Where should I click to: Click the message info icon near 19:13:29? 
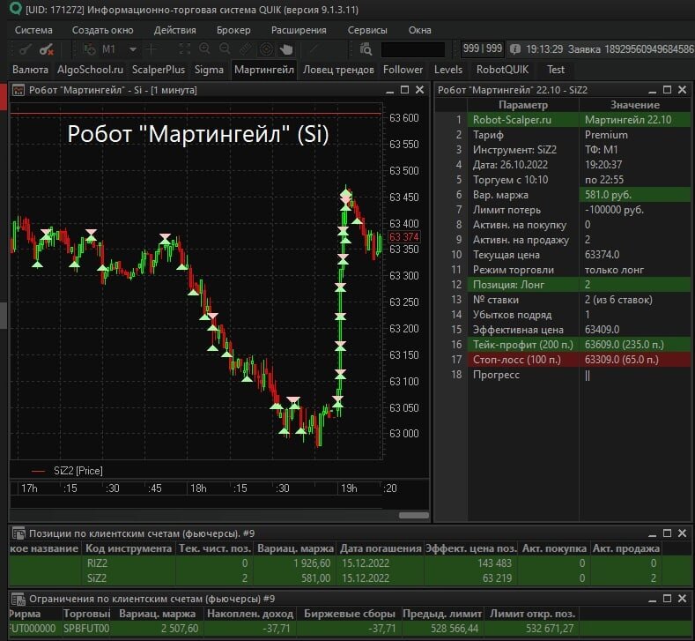point(515,49)
